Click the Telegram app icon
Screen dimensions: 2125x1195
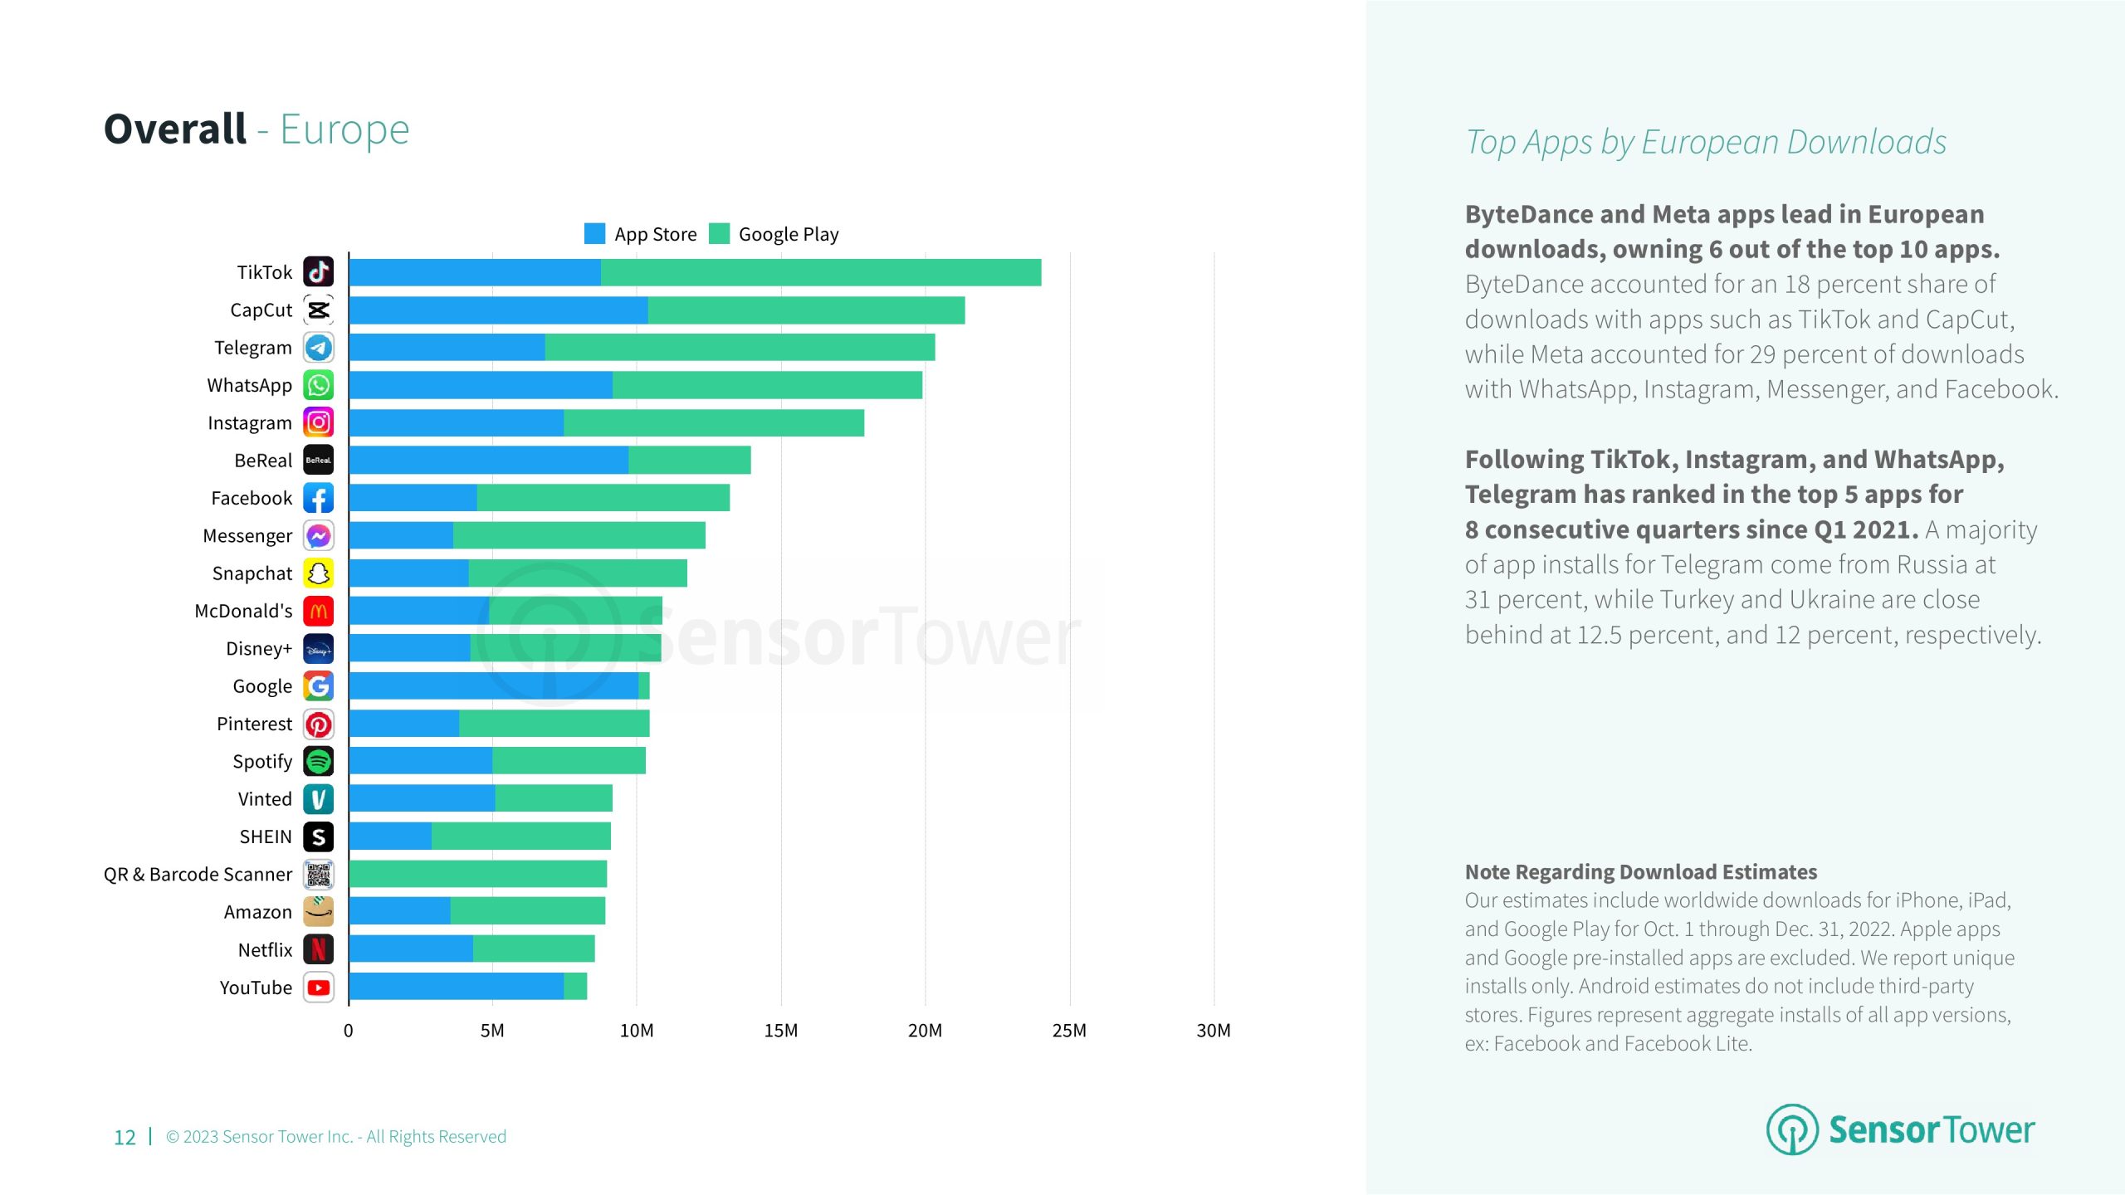(318, 348)
